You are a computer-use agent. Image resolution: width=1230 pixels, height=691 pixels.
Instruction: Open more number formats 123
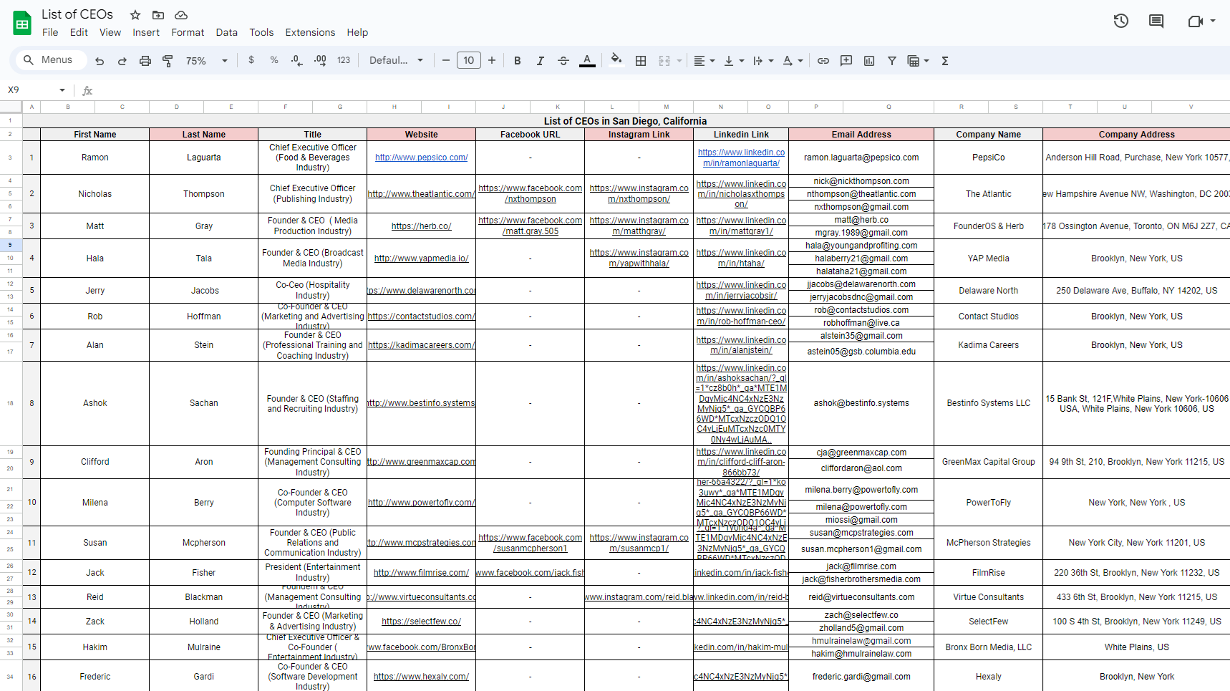coord(344,60)
